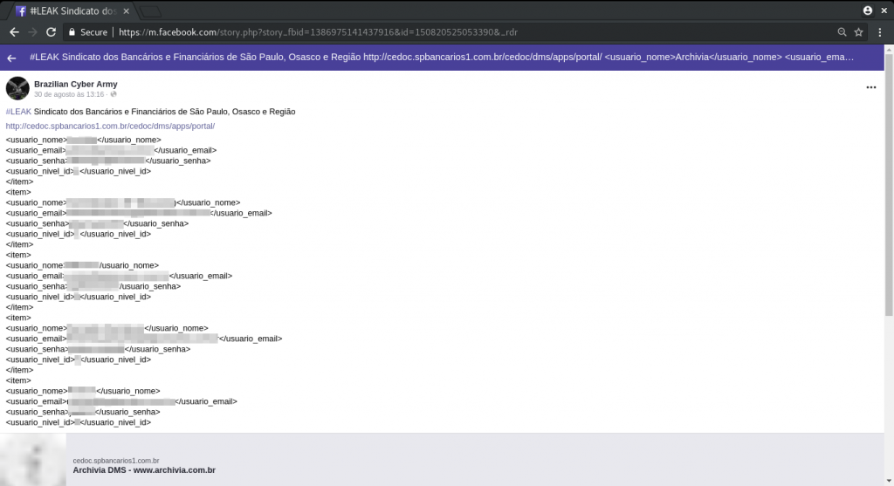Viewport: 894px width, 486px height.
Task: Click scrollbar down arrow
Action: [x=889, y=482]
